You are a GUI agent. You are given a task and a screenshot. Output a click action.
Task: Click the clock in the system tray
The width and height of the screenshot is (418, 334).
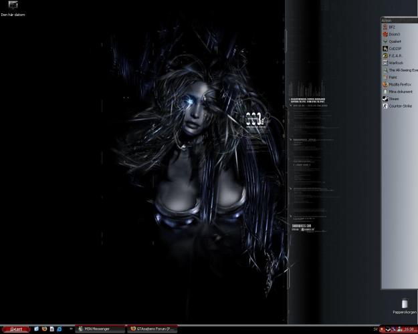[409, 329]
